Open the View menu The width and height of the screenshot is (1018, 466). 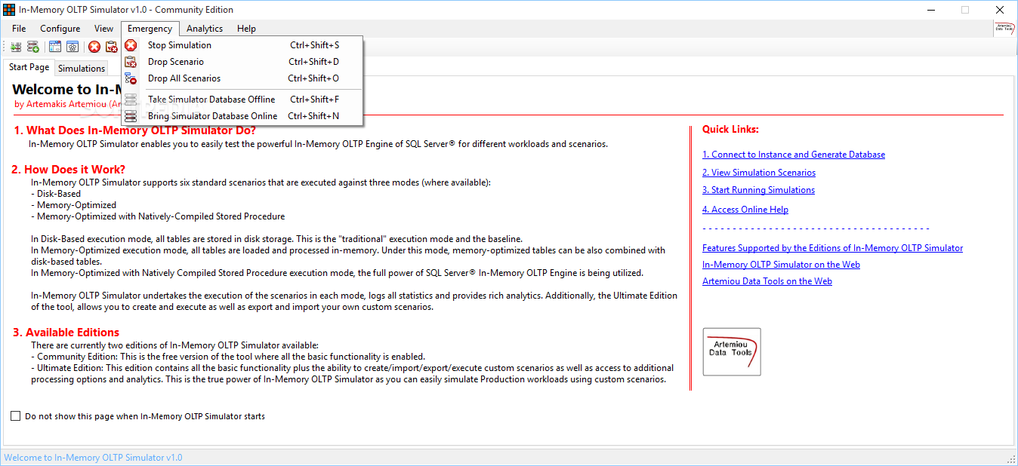(x=104, y=29)
